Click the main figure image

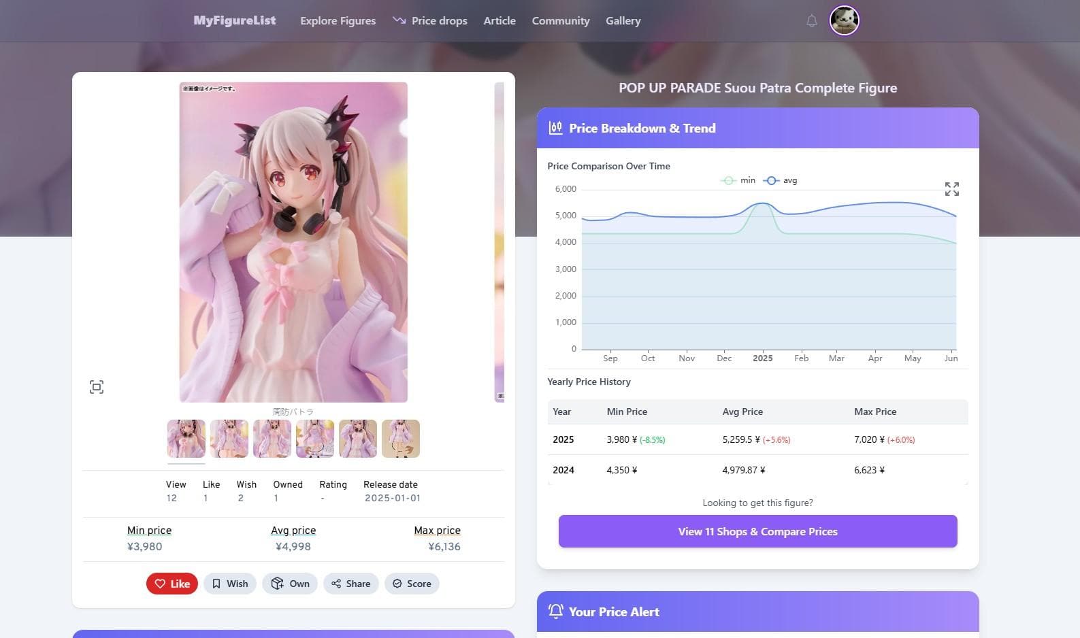[x=293, y=242]
